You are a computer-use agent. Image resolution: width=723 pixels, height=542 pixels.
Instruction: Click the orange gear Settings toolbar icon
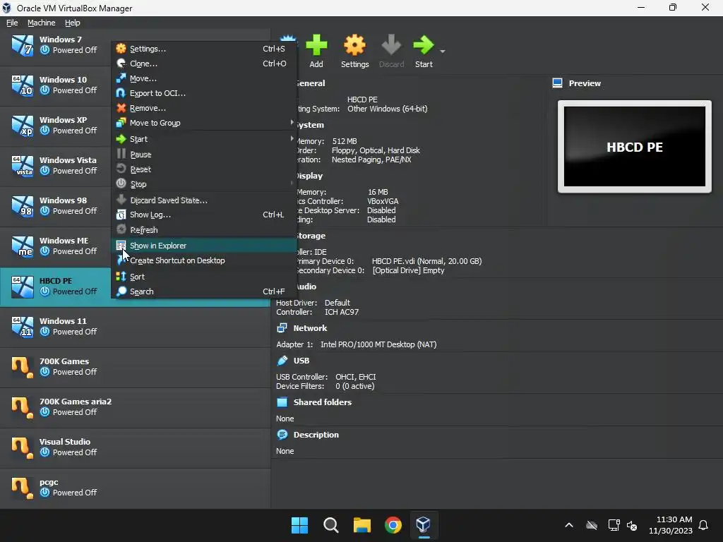354,45
